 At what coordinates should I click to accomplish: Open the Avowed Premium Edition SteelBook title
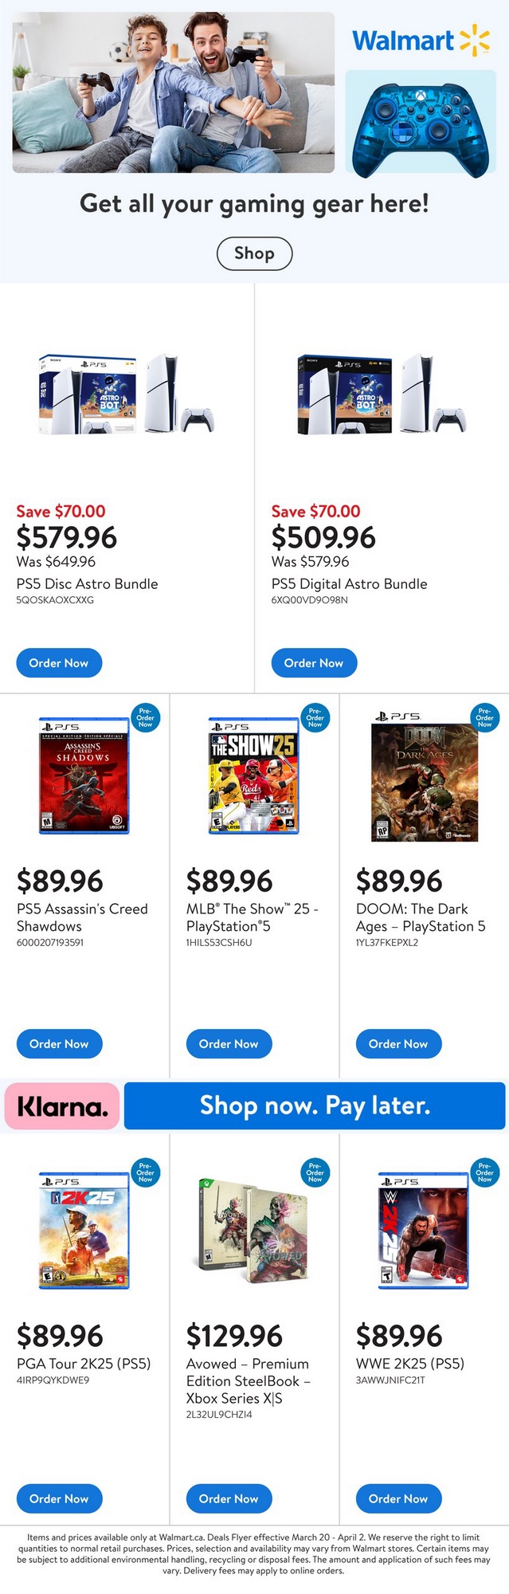[x=248, y=1380]
